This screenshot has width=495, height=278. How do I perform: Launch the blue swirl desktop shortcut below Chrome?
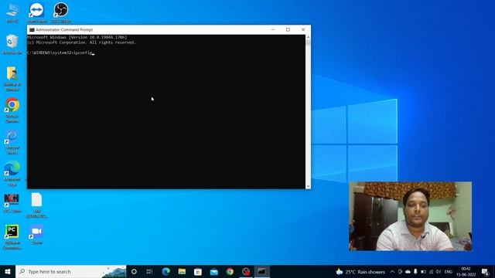click(x=12, y=142)
